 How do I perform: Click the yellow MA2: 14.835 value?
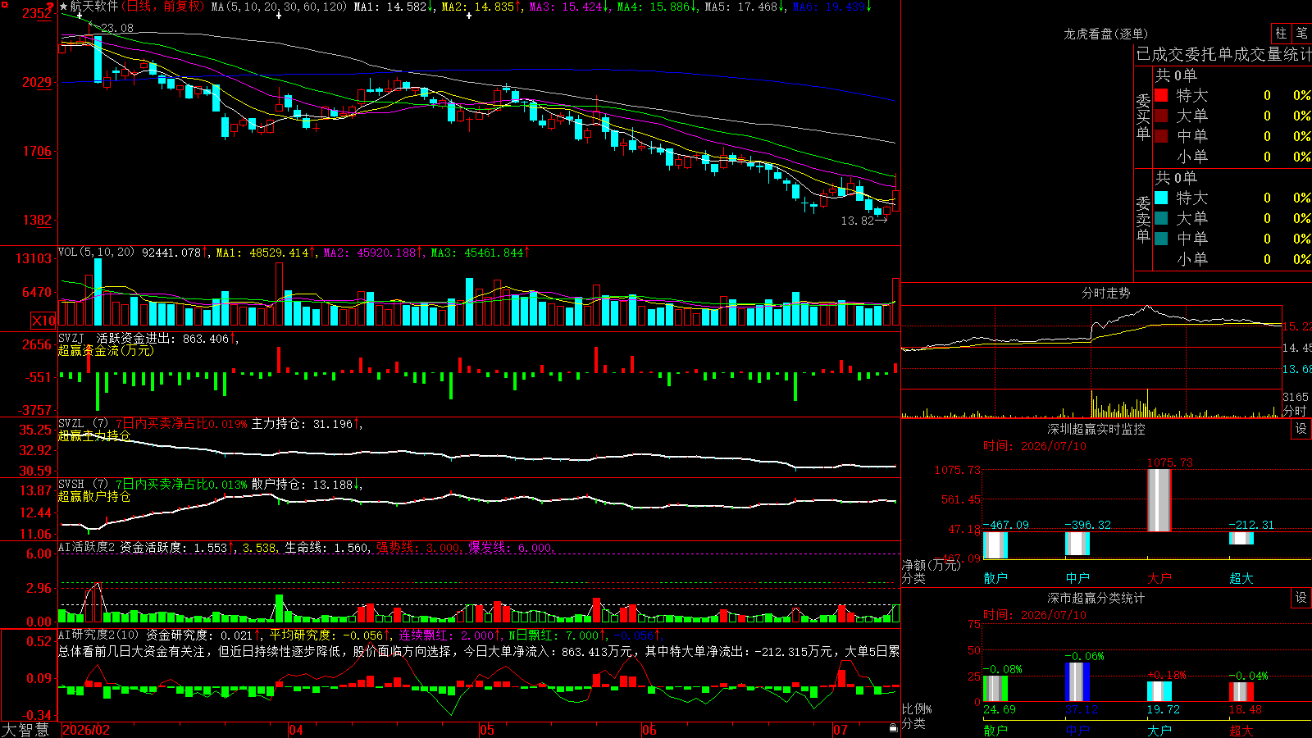(481, 7)
